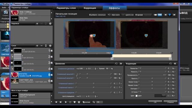Screen dimensions: 192x108
Task: Toggle visibility checkbox for layer 3
Action: [52, 63]
